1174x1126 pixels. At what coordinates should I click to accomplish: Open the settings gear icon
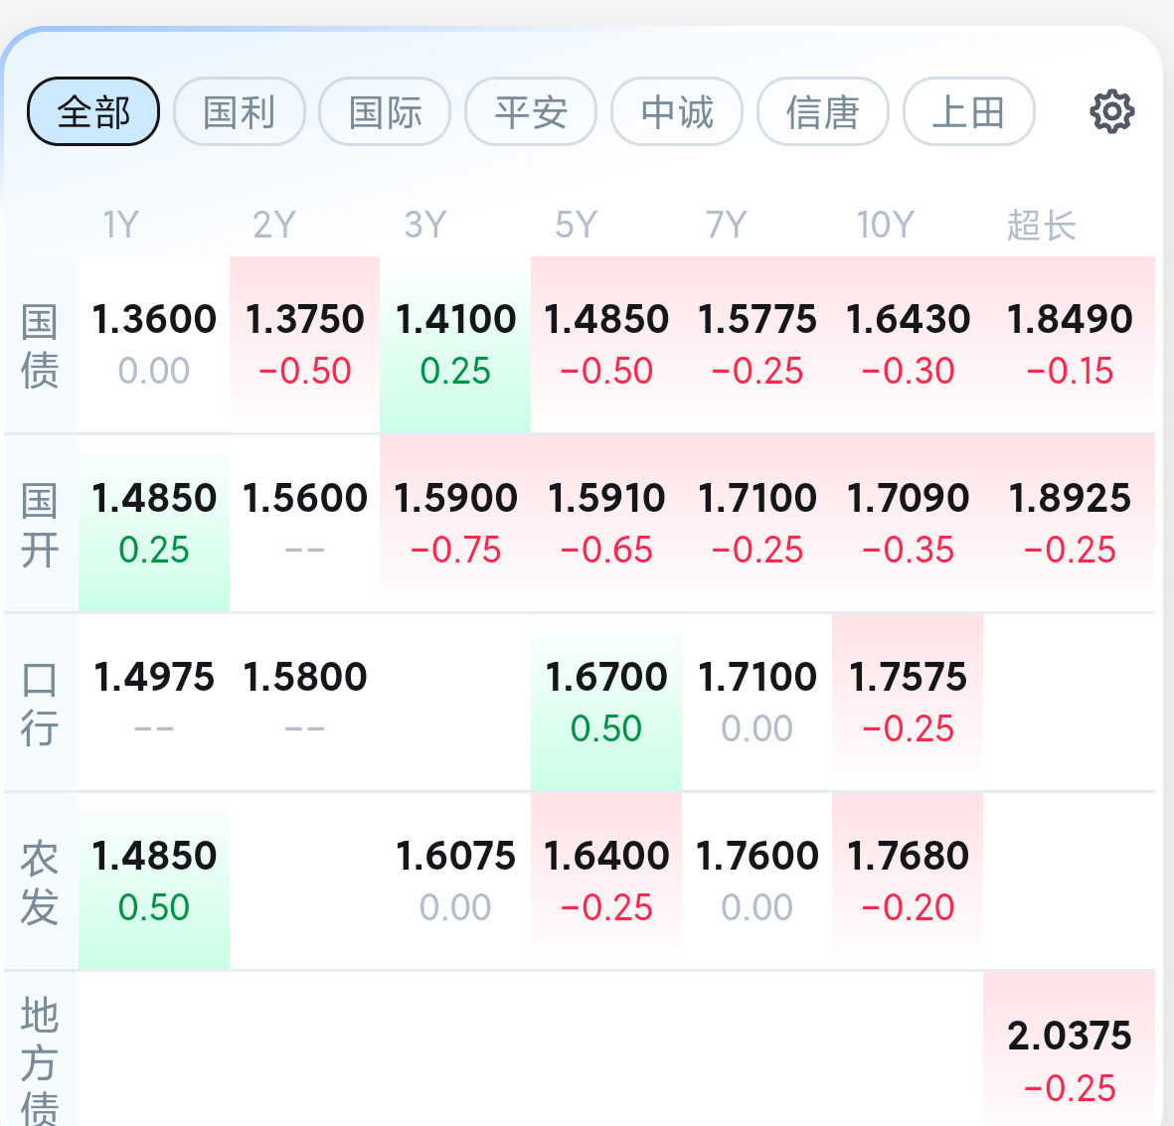coord(1111,112)
